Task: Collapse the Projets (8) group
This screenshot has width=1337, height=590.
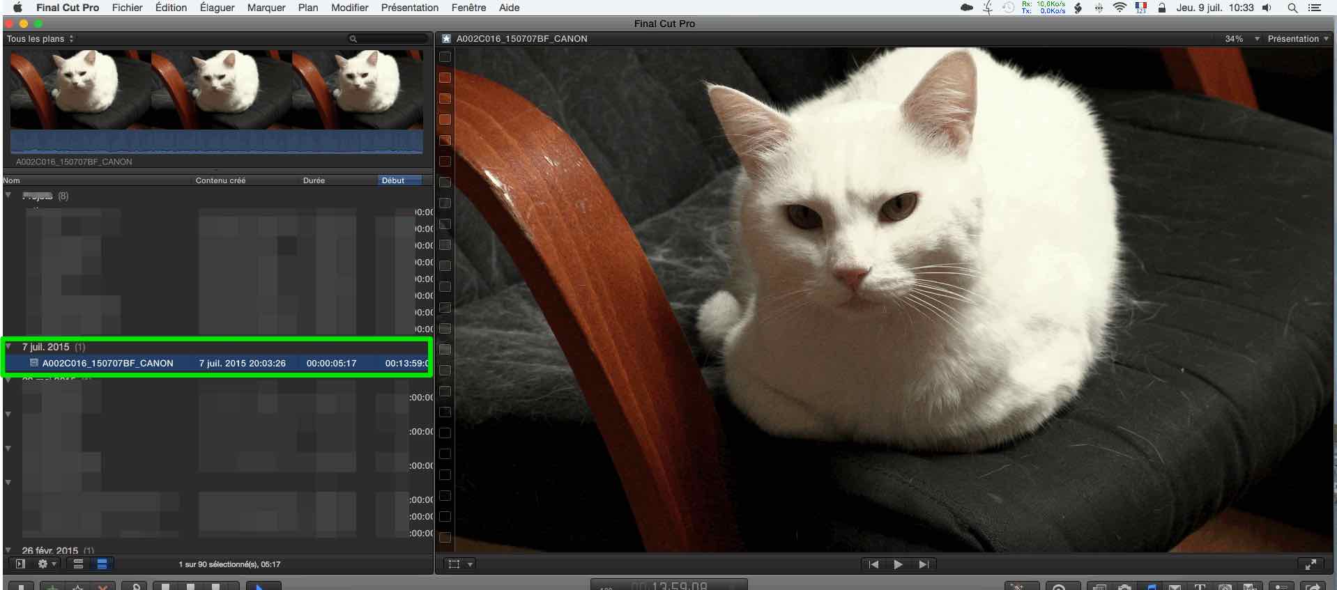Action: pos(8,195)
